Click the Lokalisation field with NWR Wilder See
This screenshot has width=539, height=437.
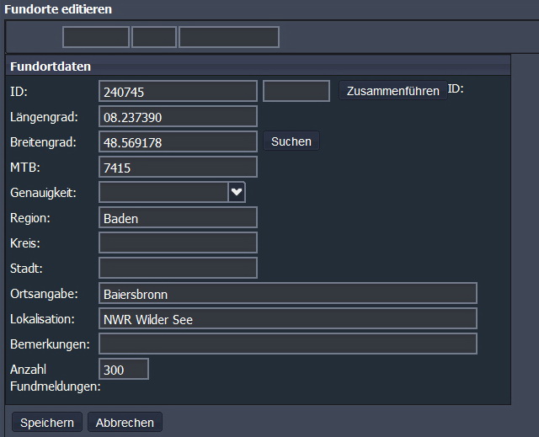pyautogui.click(x=287, y=318)
